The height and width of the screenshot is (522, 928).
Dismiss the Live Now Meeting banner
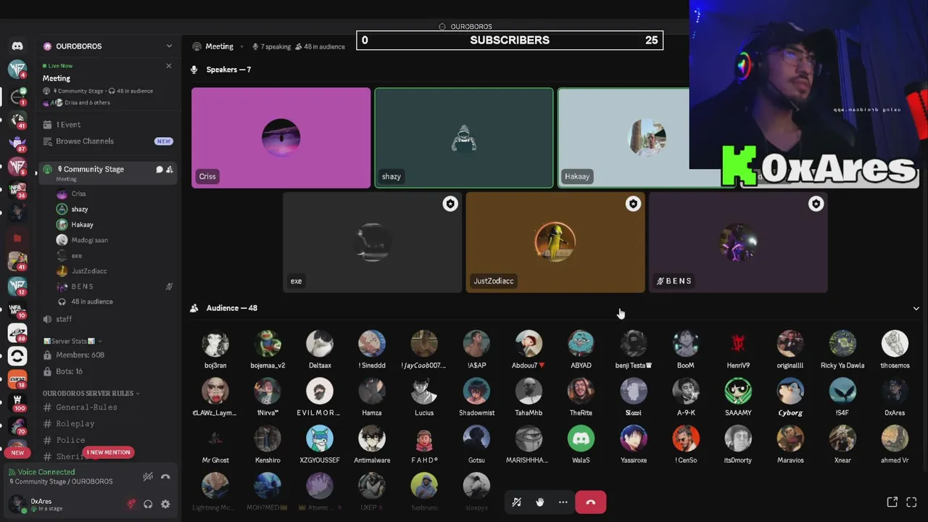(169, 66)
